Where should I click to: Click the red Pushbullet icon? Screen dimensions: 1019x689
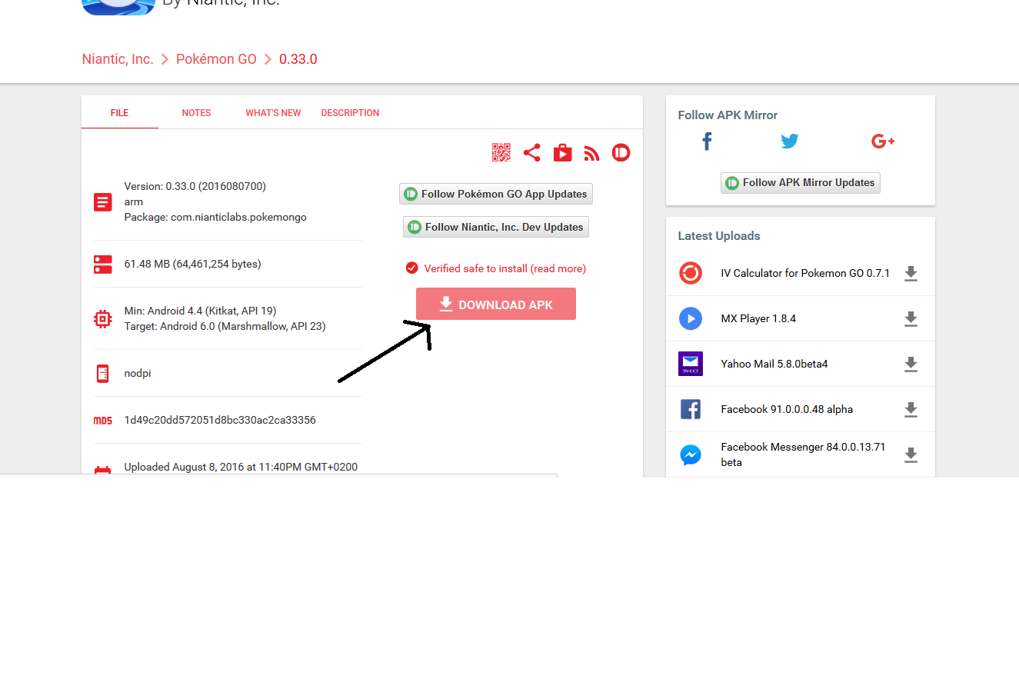pyautogui.click(x=621, y=152)
